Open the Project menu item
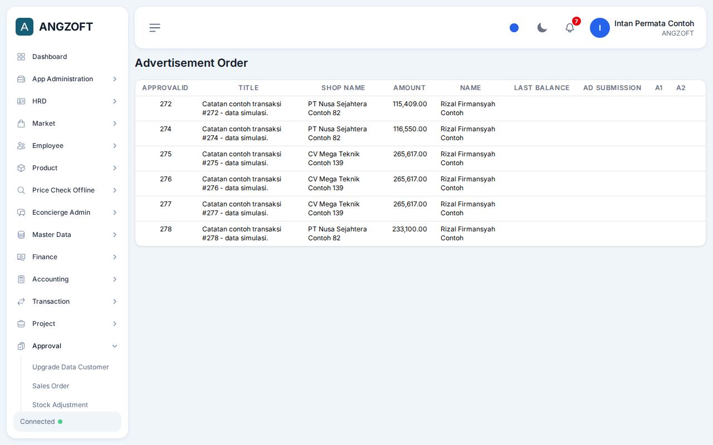Image resolution: width=713 pixels, height=445 pixels. pos(67,324)
